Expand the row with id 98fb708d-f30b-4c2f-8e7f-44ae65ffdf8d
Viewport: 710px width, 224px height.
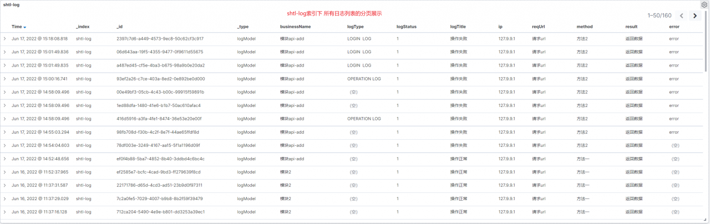pos(5,132)
